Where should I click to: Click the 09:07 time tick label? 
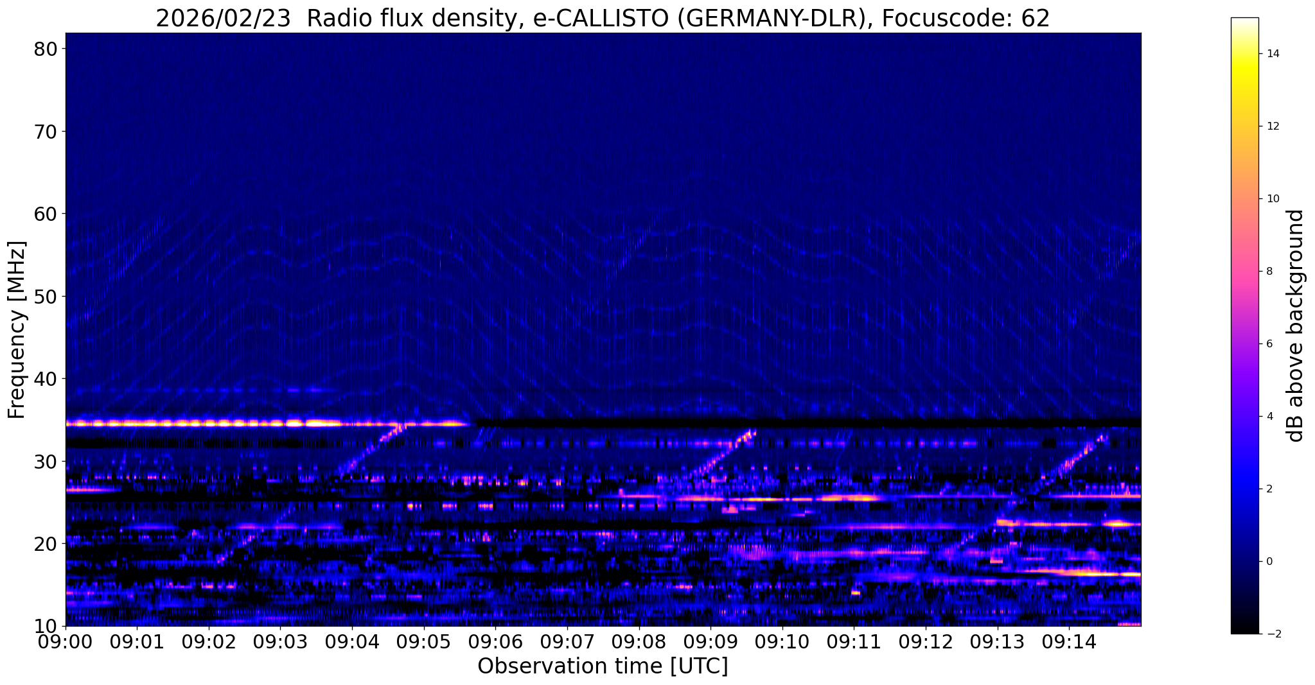(x=567, y=641)
